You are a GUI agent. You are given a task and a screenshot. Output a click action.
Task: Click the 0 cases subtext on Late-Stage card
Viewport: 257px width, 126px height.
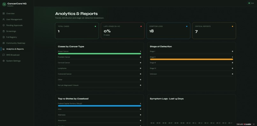(107, 35)
